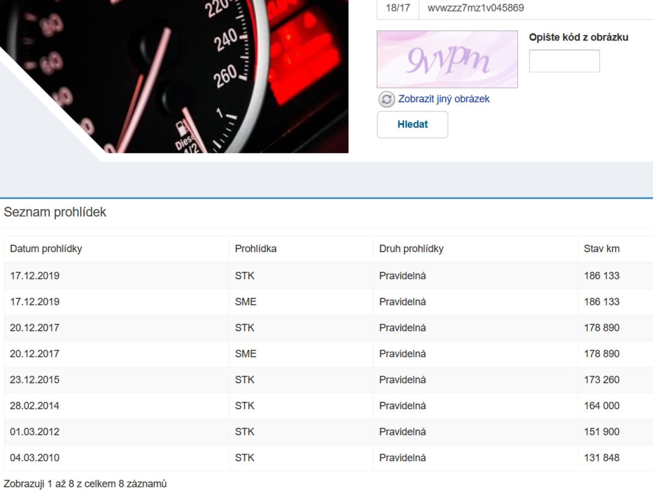The width and height of the screenshot is (653, 494).
Task: Click the "Druh prohlídky" column header
Action: [411, 249]
